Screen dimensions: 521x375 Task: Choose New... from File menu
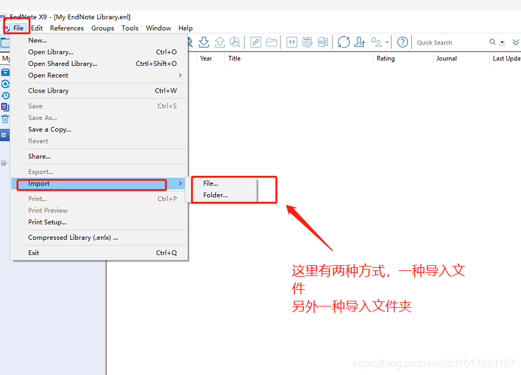pyautogui.click(x=99, y=40)
